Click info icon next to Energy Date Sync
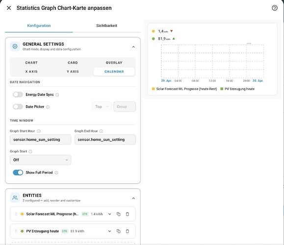 click(x=57, y=95)
